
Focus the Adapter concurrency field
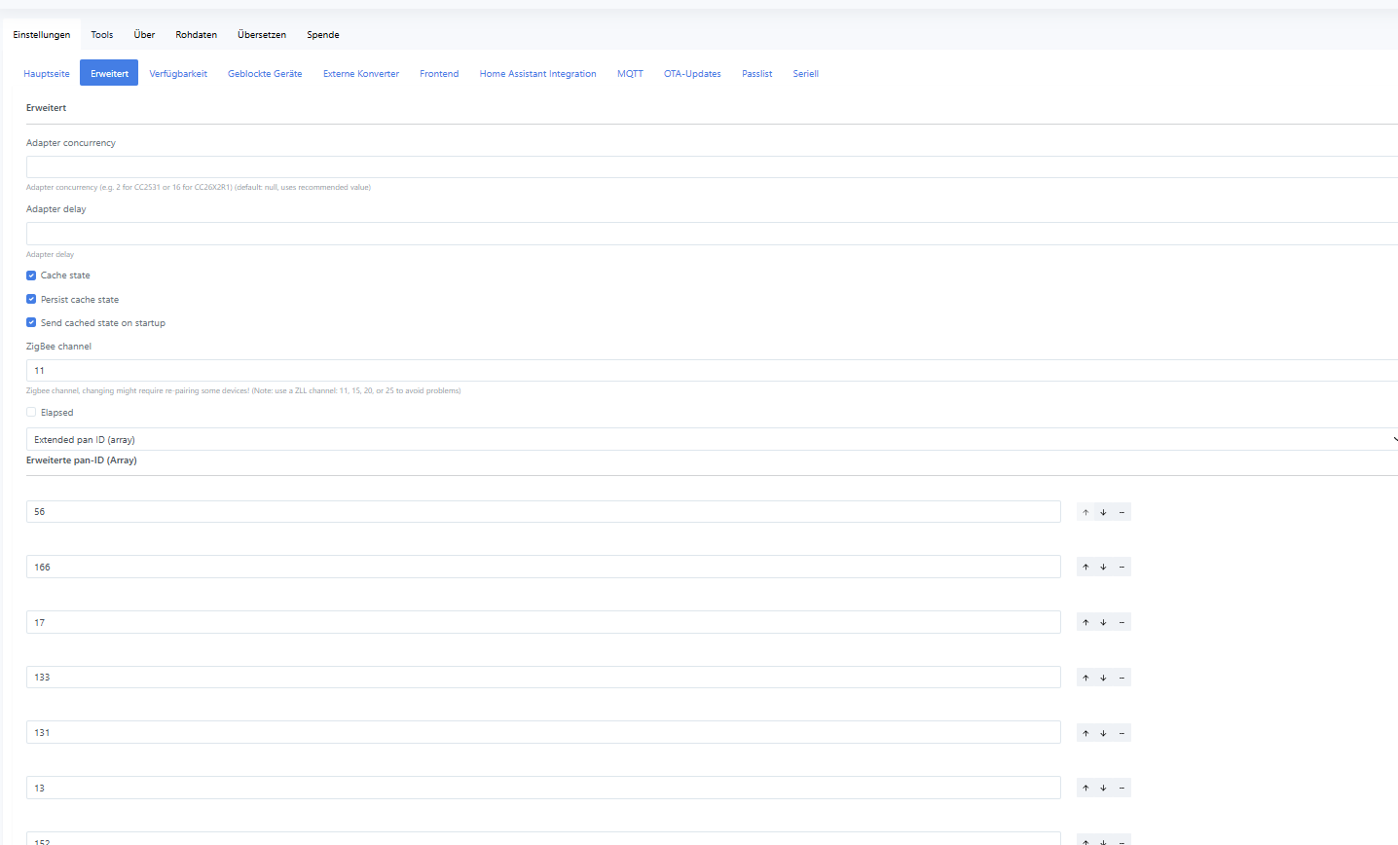(711, 167)
